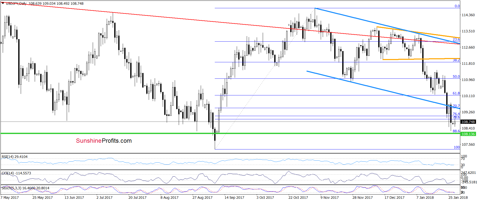The image size is (477, 201).
Task: Click the 111.810 price axis value
Action: [468, 64]
